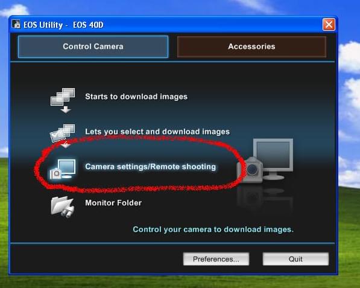Click the camera and monitor remote shooting icon

click(63, 170)
